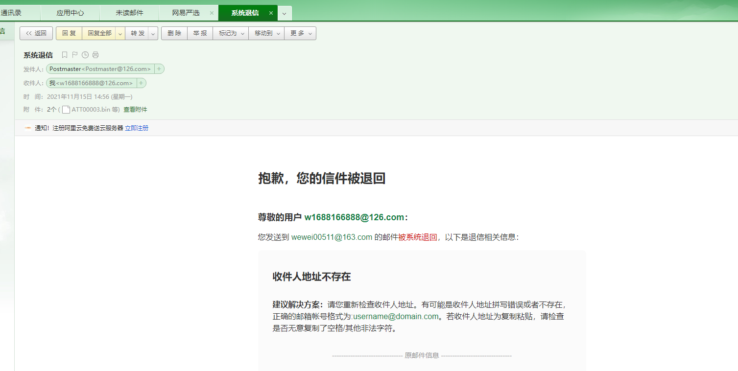Close the 系统退信 tab
This screenshot has width=738, height=371.
point(271,13)
